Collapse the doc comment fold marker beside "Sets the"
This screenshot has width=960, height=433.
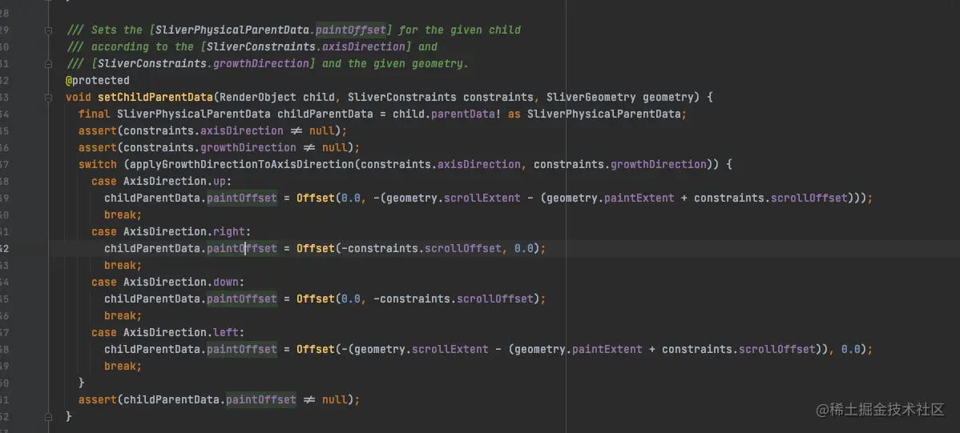pyautogui.click(x=48, y=30)
